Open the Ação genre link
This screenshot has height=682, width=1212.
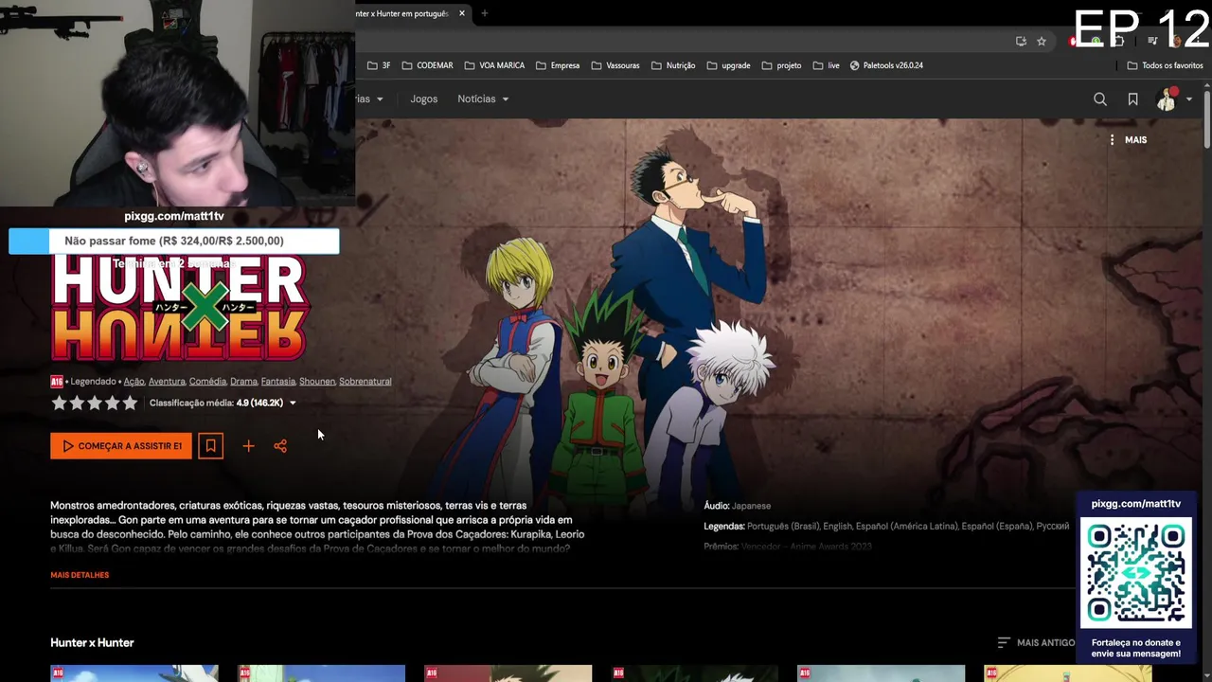click(134, 382)
